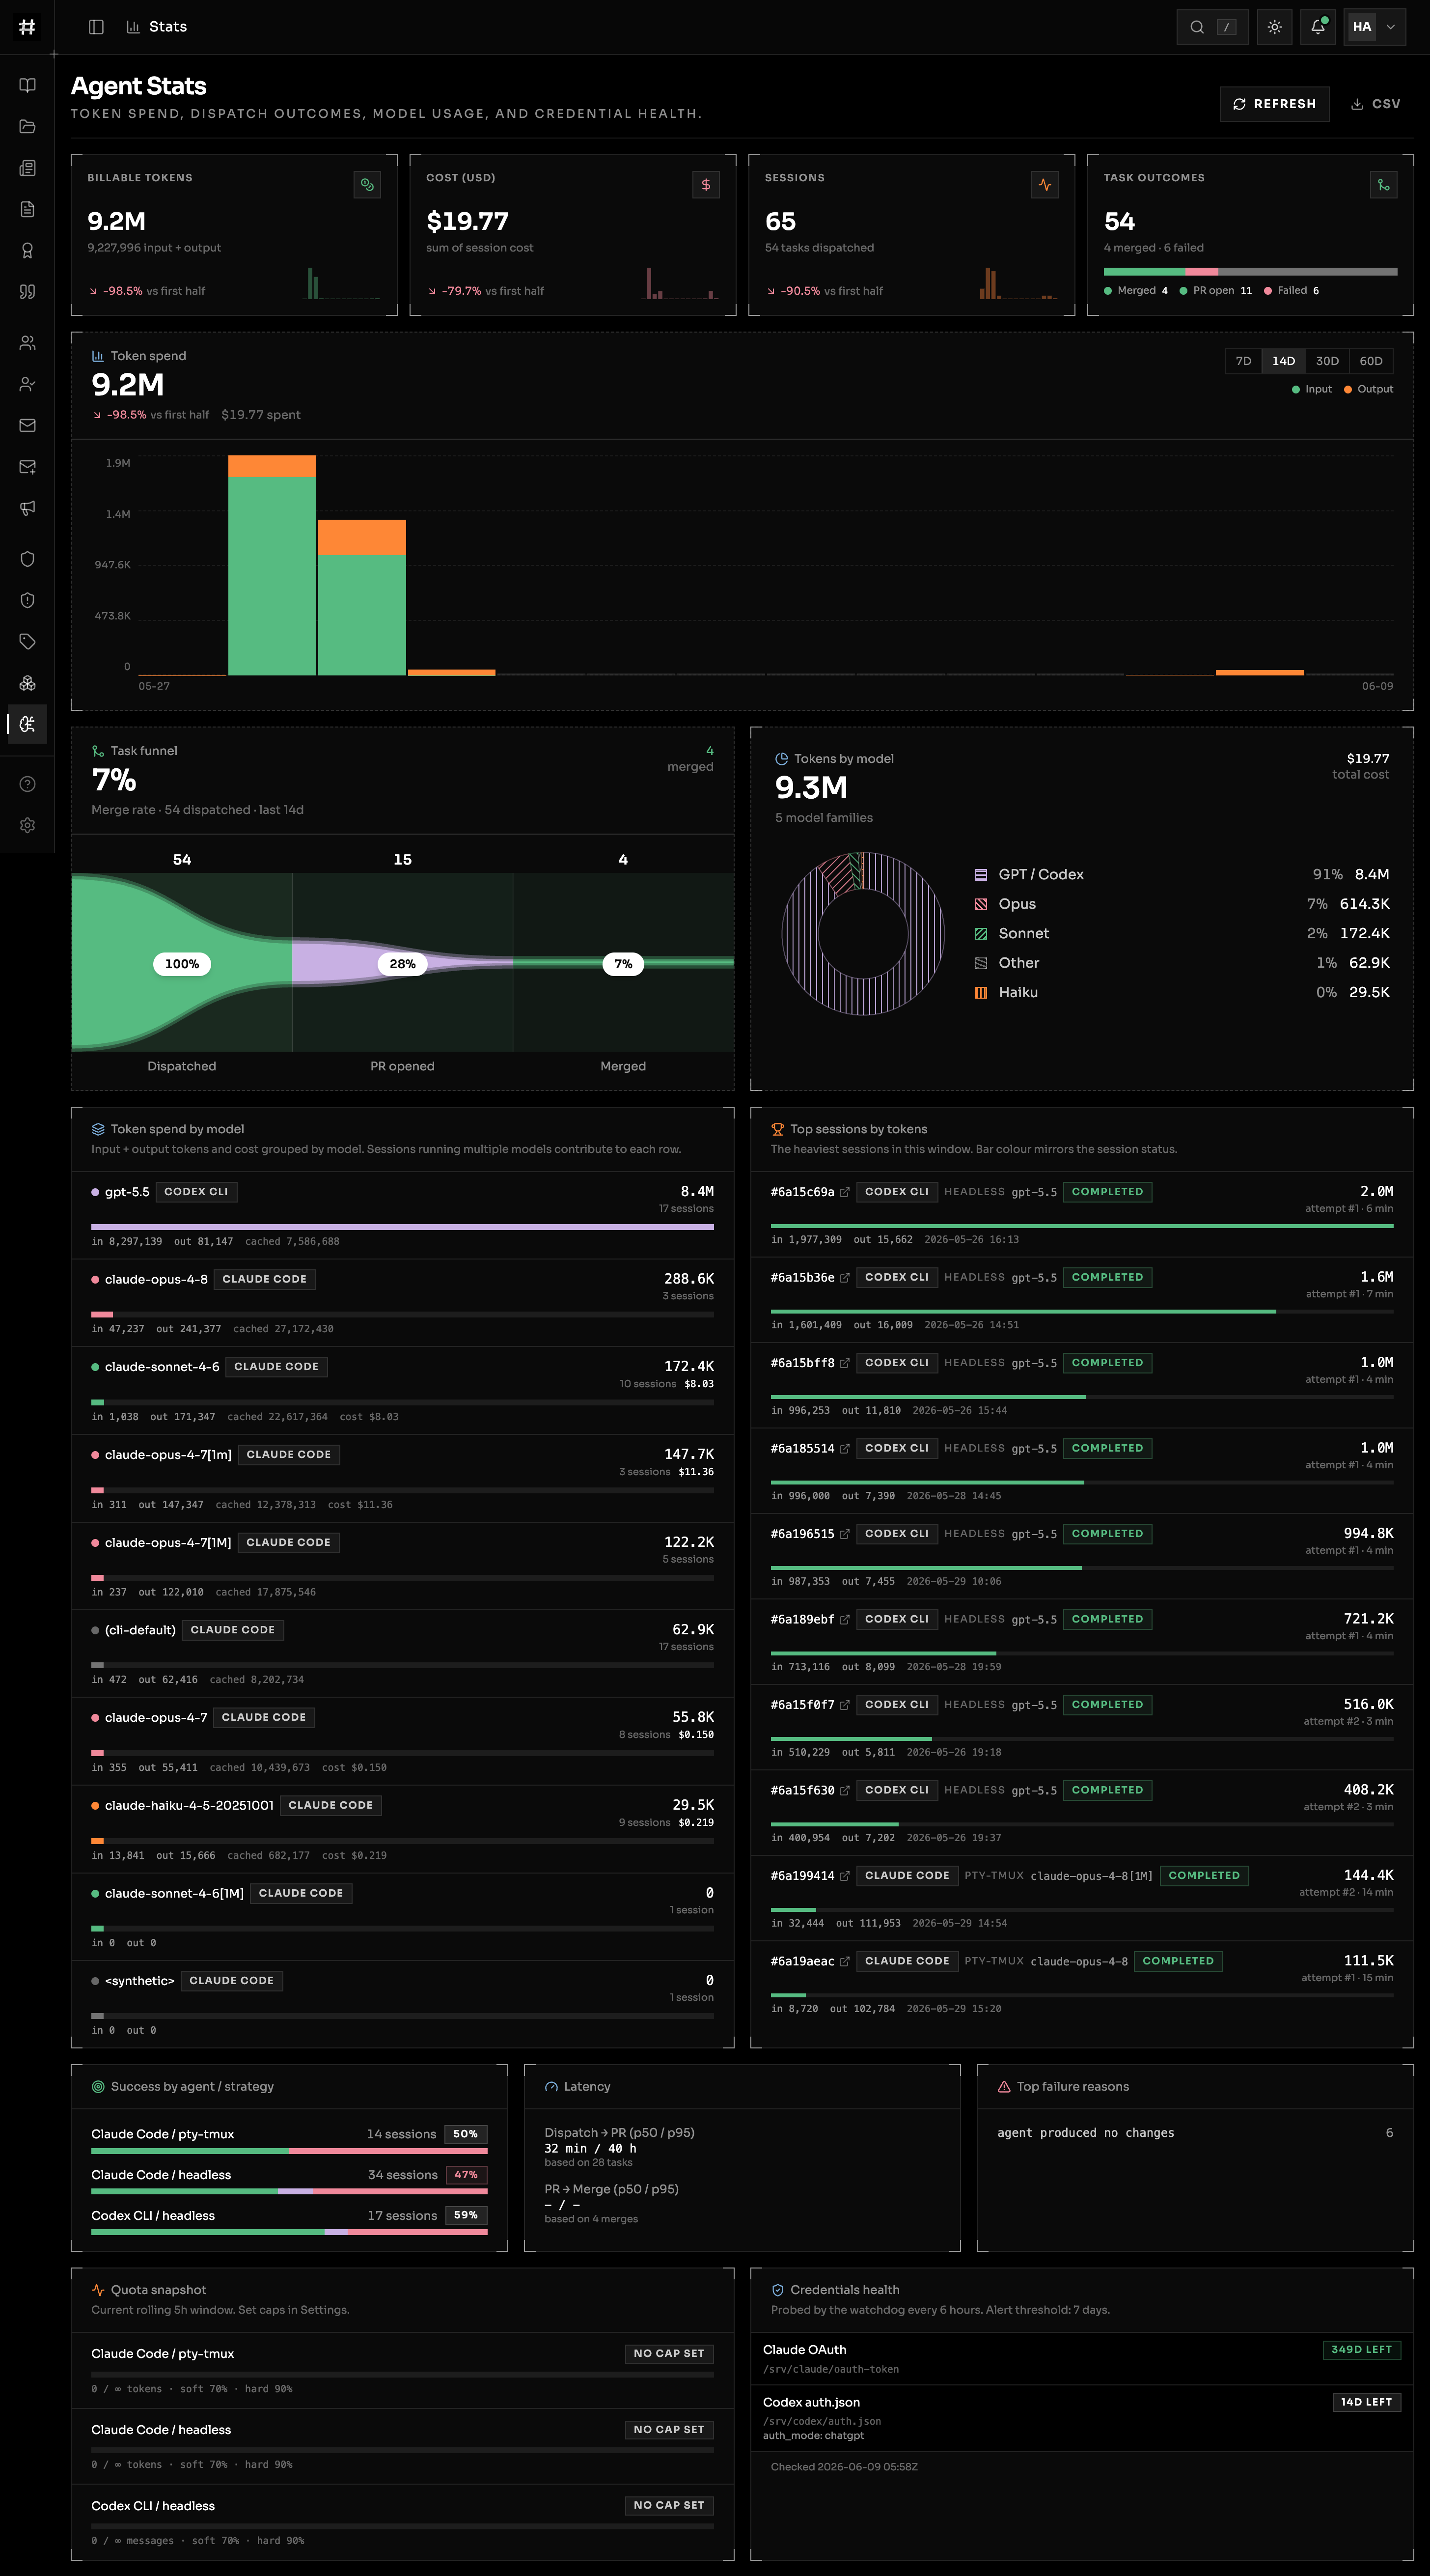Viewport: 1430px width, 2576px height.
Task: Open the shield-alert sidebar icon
Action: point(27,600)
